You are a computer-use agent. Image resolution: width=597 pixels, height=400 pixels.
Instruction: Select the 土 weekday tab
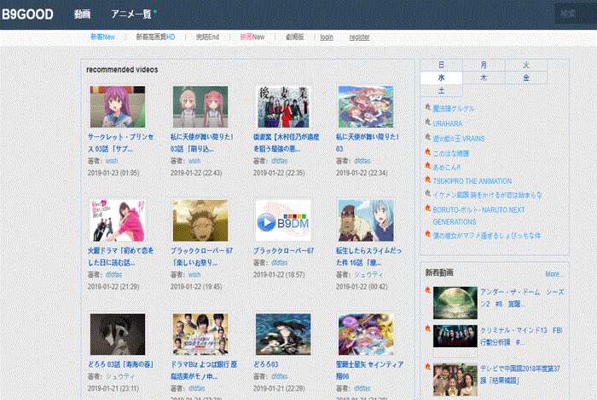[x=441, y=90]
